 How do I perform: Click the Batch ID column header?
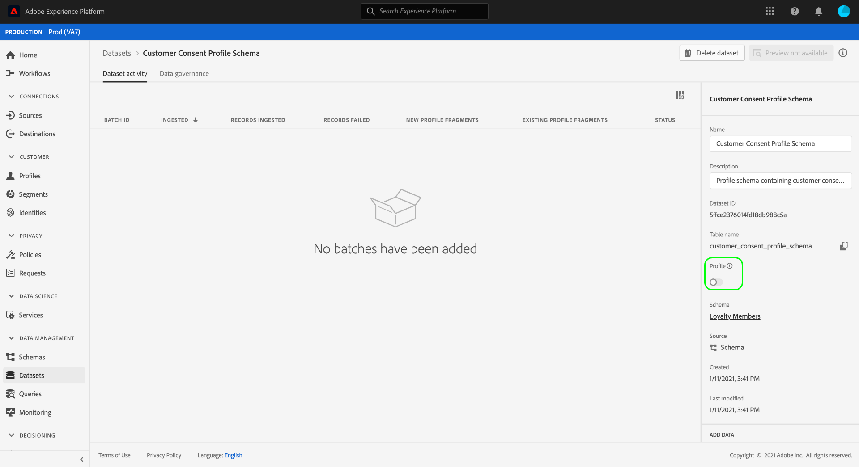pyautogui.click(x=117, y=120)
